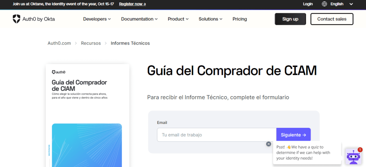
Task: Expand the English language dropdown chevron
Action: coord(351,4)
